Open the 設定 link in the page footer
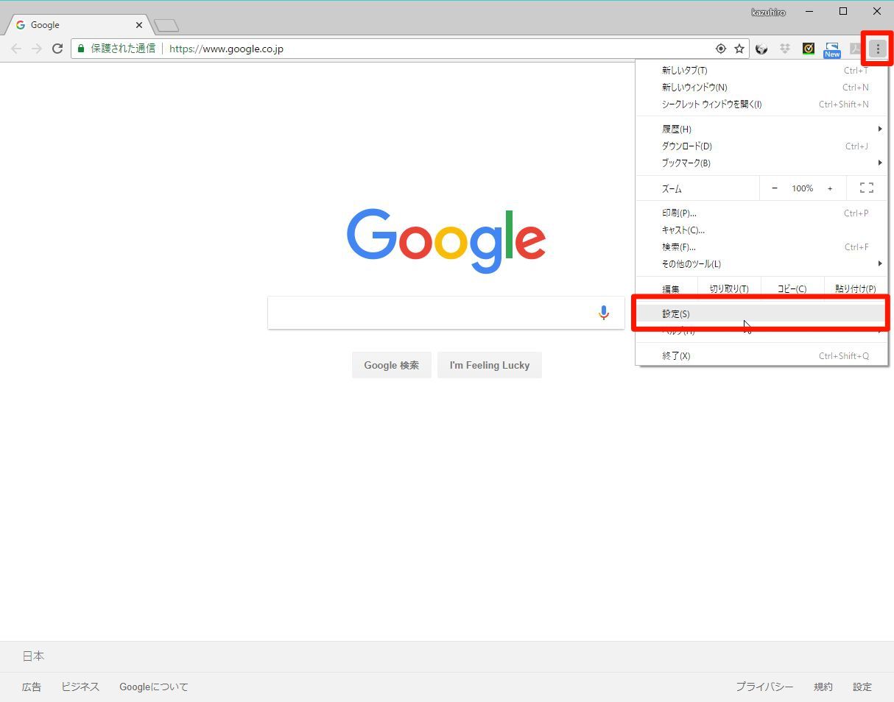This screenshot has width=894, height=702. click(x=862, y=687)
